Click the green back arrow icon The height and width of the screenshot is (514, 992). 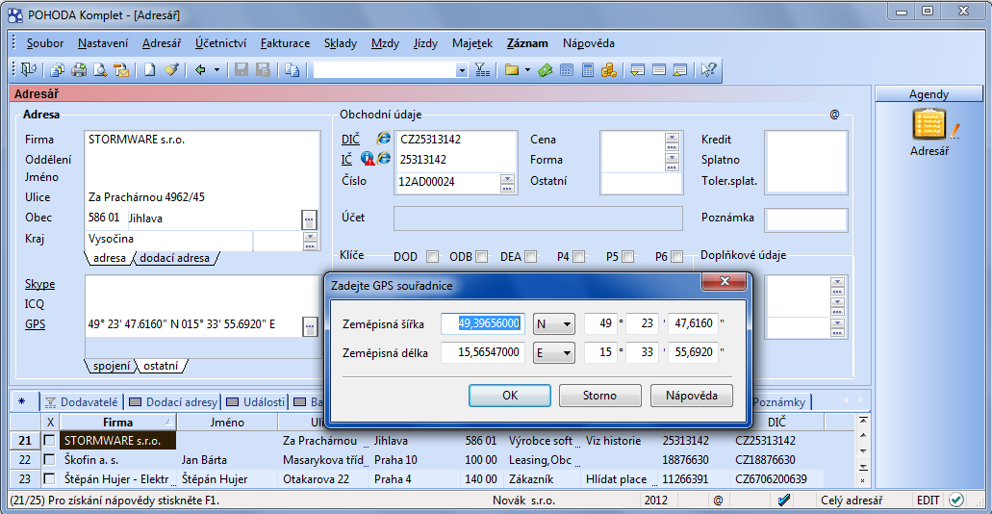(x=200, y=69)
